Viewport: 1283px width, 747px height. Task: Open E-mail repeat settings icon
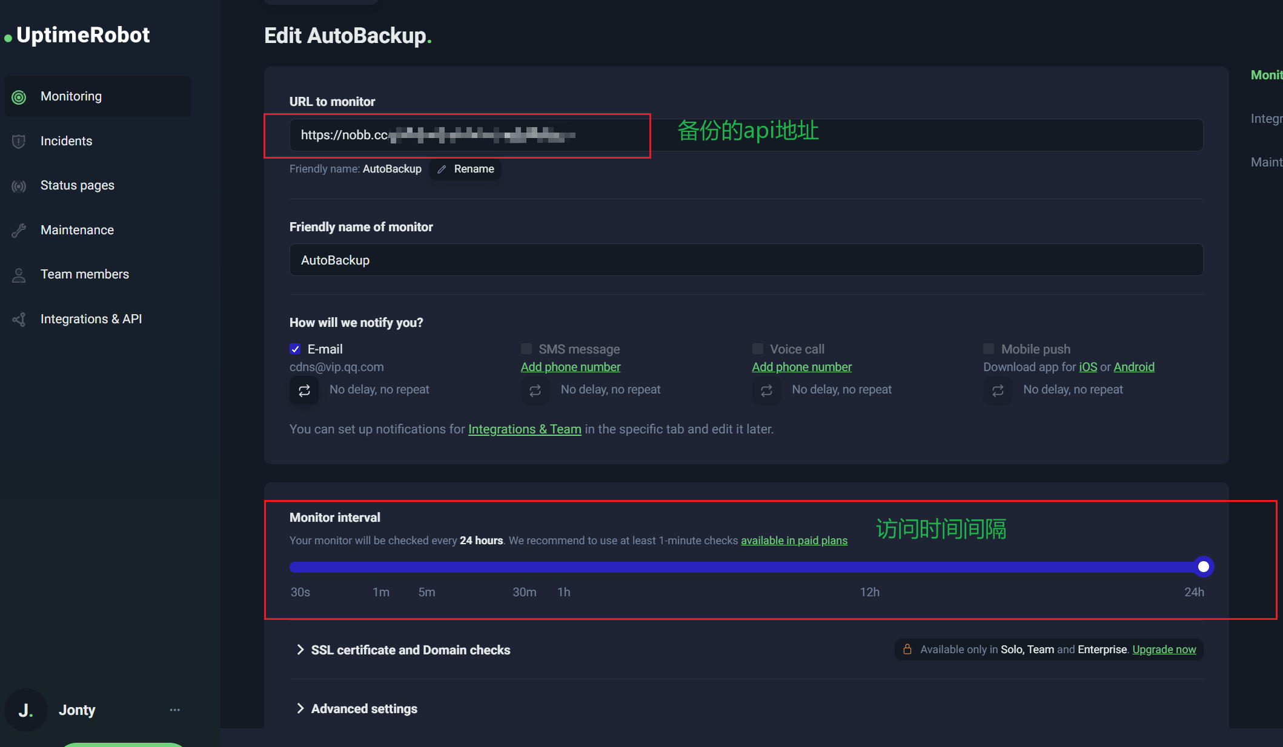pos(304,390)
